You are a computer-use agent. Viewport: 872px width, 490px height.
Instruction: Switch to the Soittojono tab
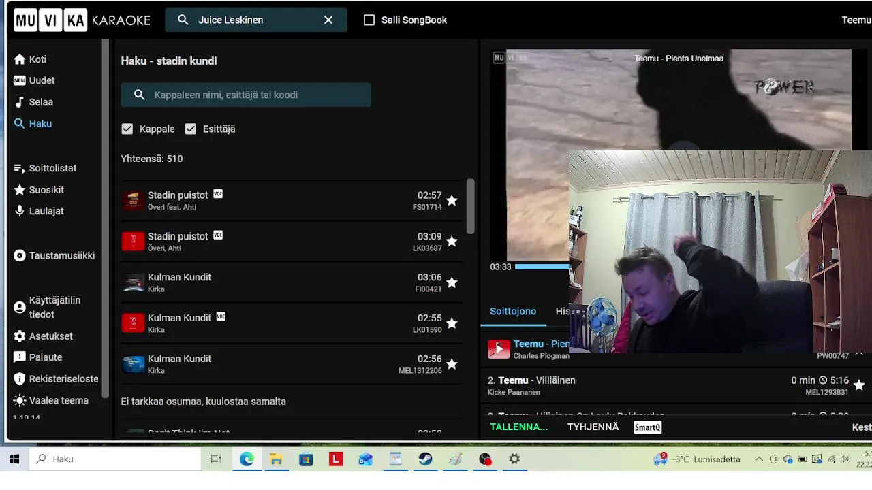[x=513, y=311]
